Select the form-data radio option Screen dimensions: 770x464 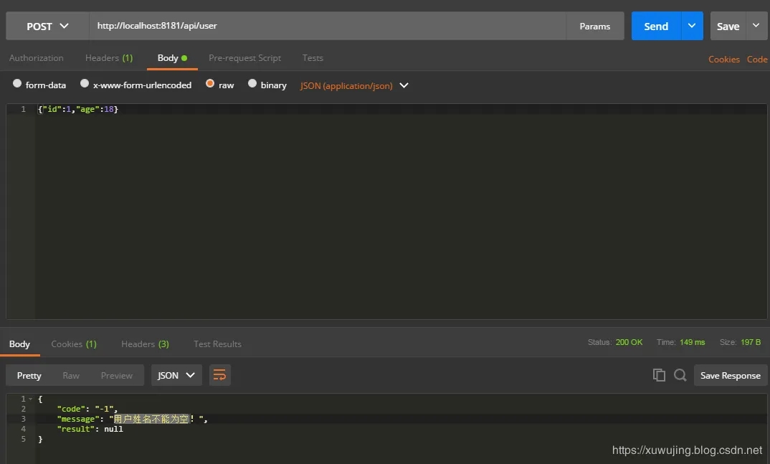(x=17, y=84)
